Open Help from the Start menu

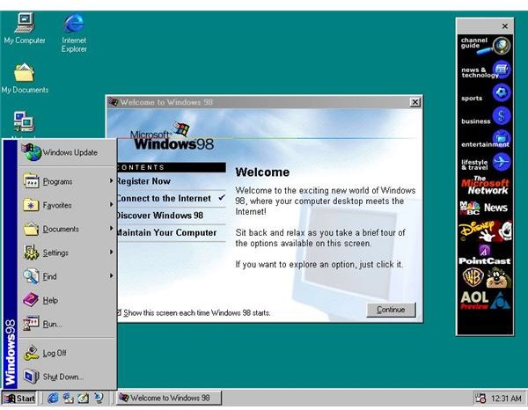pos(67,300)
